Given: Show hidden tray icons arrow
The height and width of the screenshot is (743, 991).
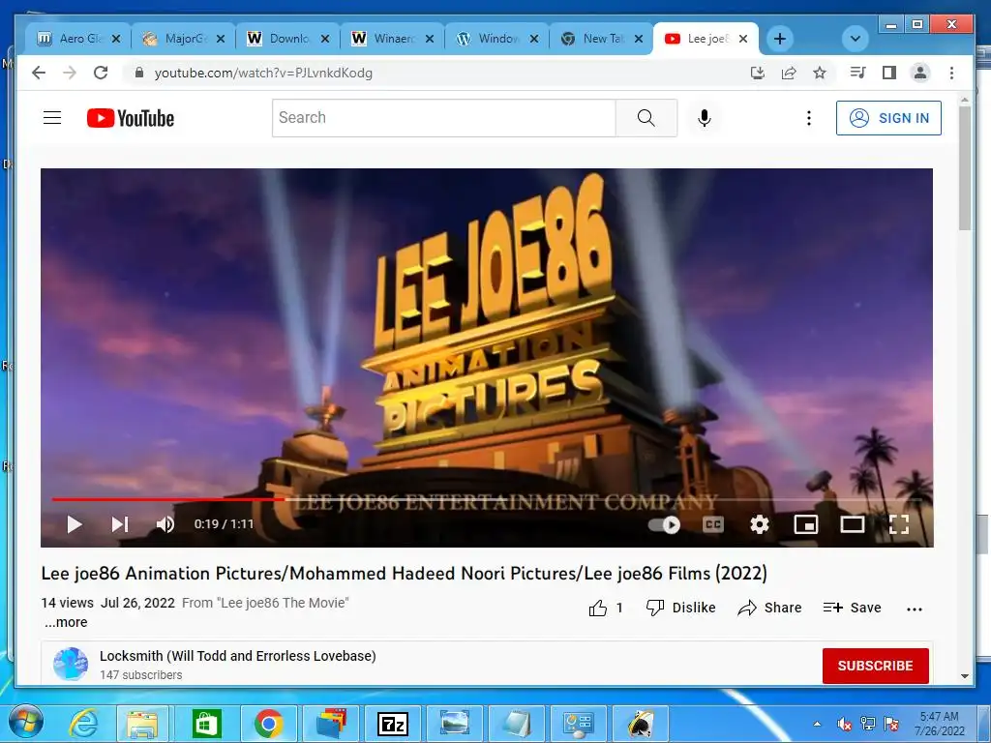Looking at the screenshot, I should click(x=817, y=724).
